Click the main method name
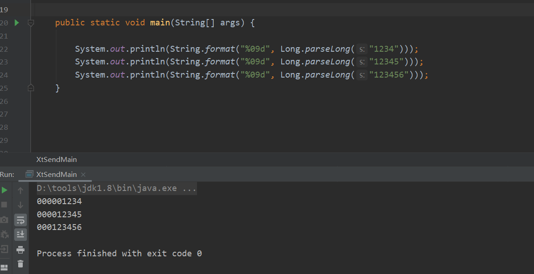 (x=160, y=23)
